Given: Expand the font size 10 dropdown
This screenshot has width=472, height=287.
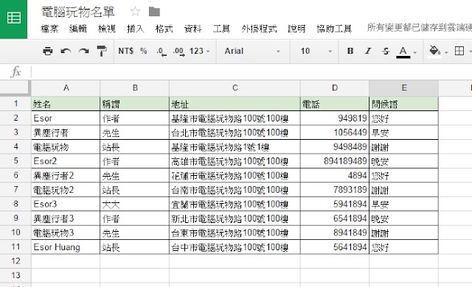Looking at the screenshot, I should (316, 51).
